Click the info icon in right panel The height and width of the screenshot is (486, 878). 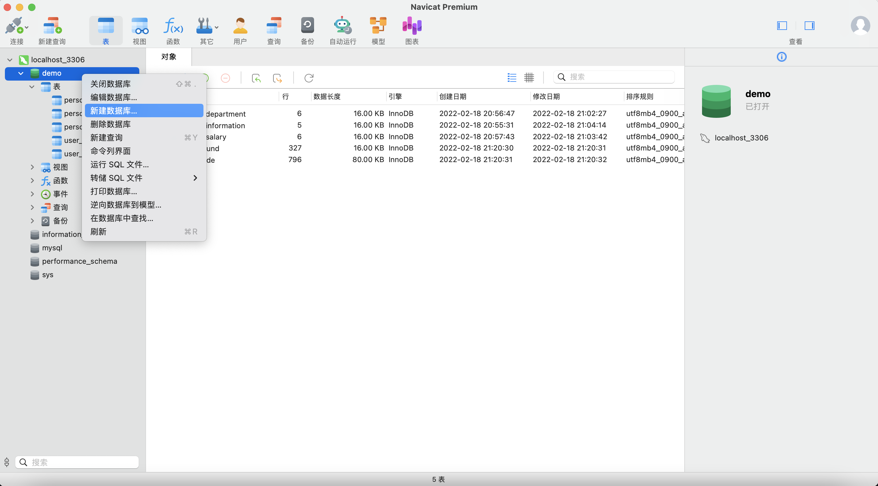781,56
